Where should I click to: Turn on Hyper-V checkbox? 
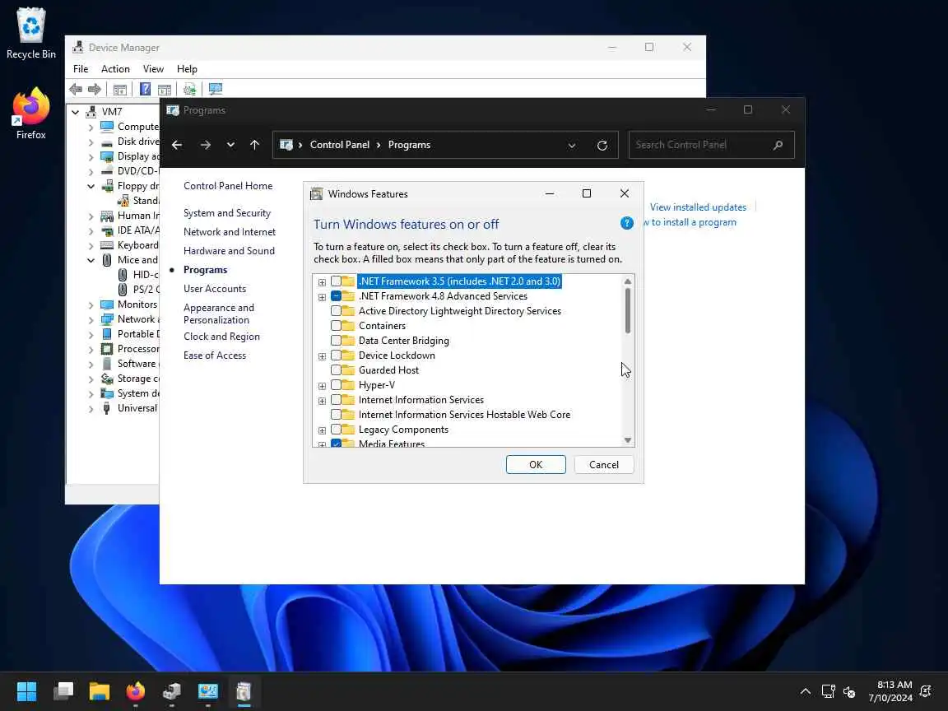[x=336, y=385]
